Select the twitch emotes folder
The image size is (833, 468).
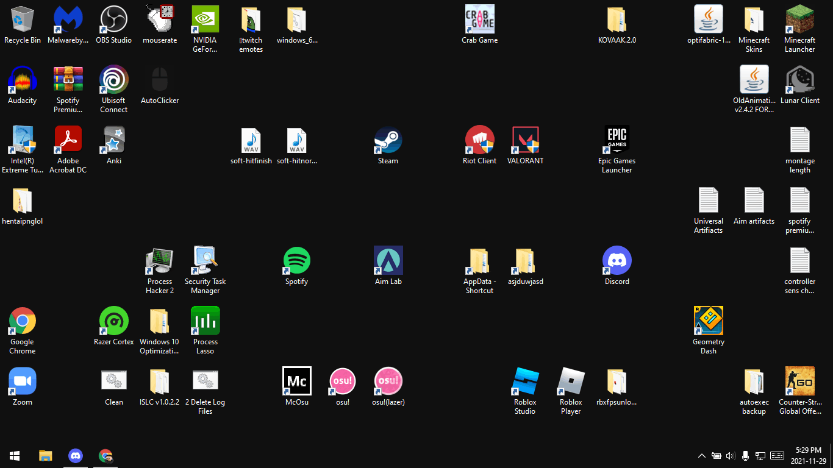point(251,19)
